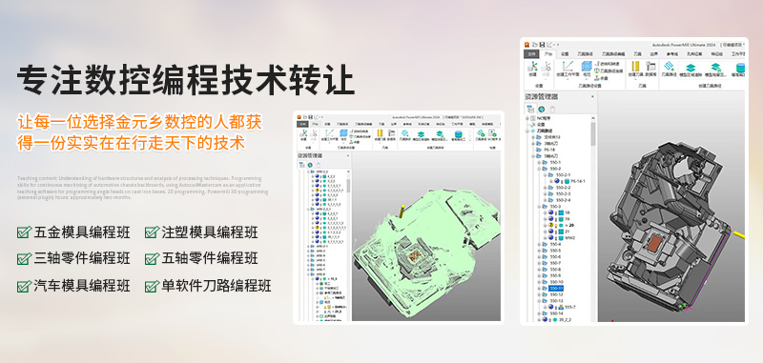Click the save disk icon in right window's title bar
The height and width of the screenshot is (363, 763).
pyautogui.click(x=542, y=45)
